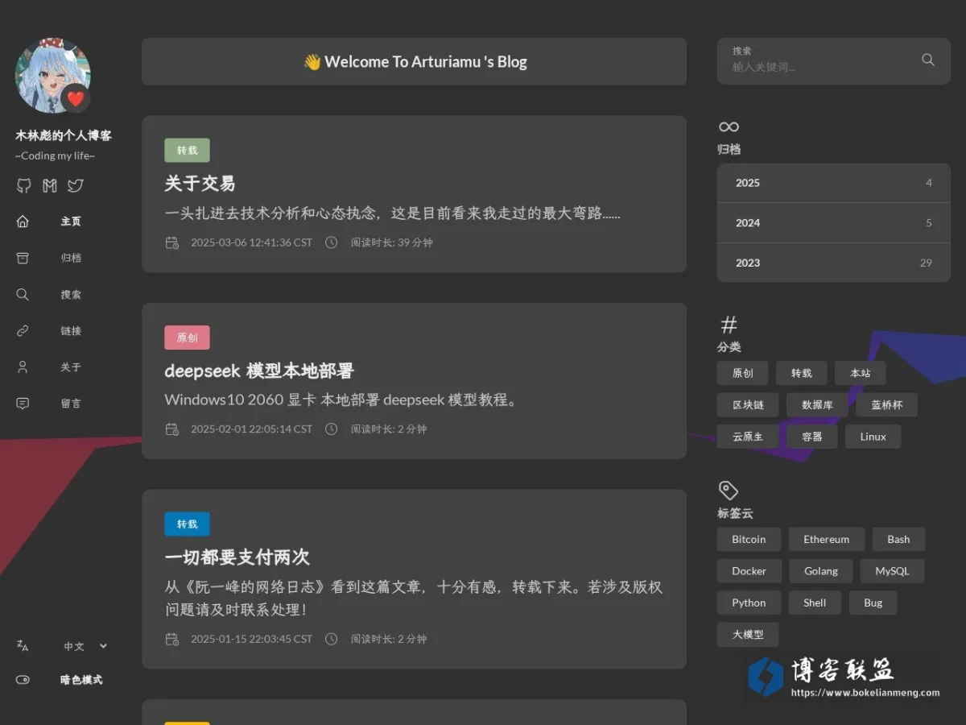Viewport: 966px width, 725px height.
Task: Click the Welcome To Arturiamu's Blog banner
Action: (x=414, y=61)
